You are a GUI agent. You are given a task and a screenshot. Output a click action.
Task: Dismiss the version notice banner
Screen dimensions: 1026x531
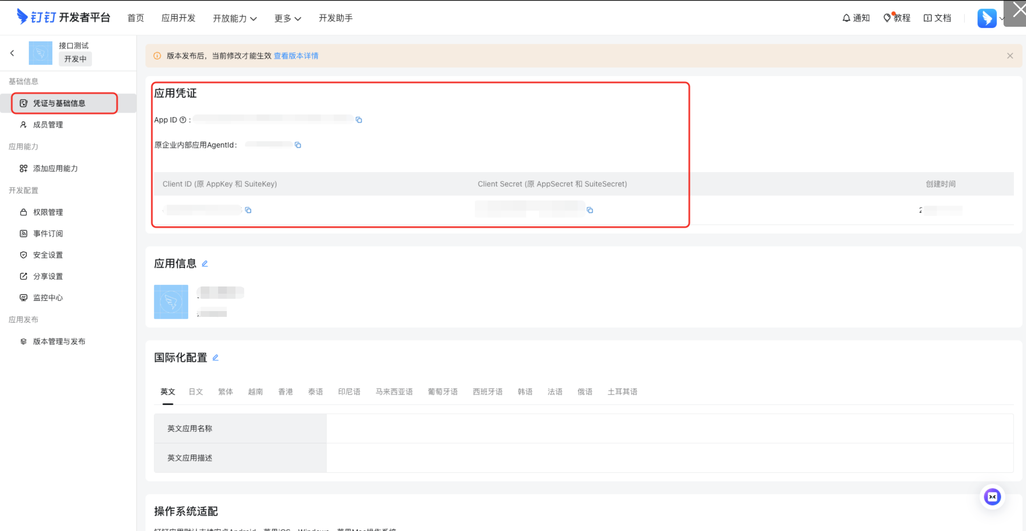[1010, 56]
